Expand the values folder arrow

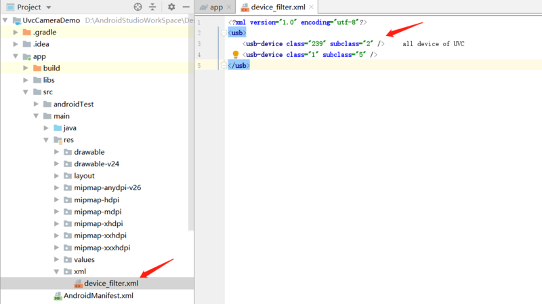[x=56, y=259]
